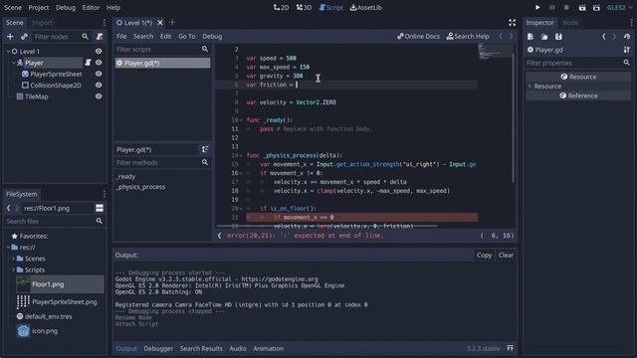Select the PlayerSpriteSheet.png file
Screen dimensions: 637x358
coord(64,302)
